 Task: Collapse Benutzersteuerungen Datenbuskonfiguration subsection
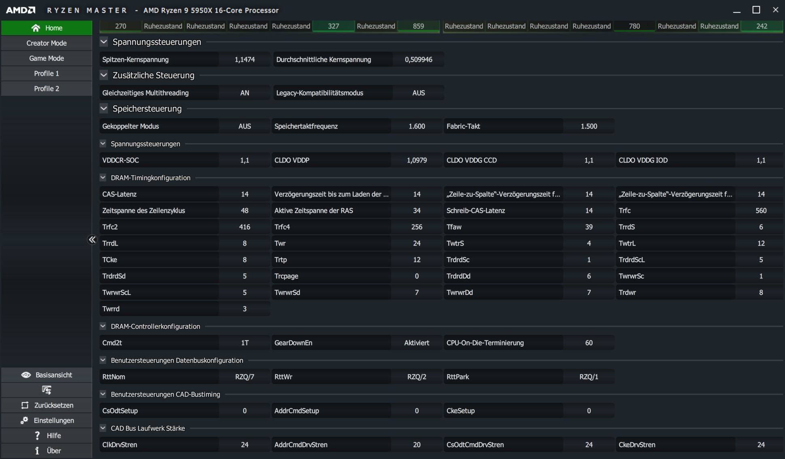103,360
